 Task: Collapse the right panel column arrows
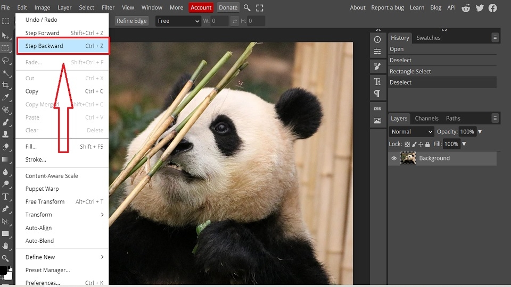pos(444,30)
